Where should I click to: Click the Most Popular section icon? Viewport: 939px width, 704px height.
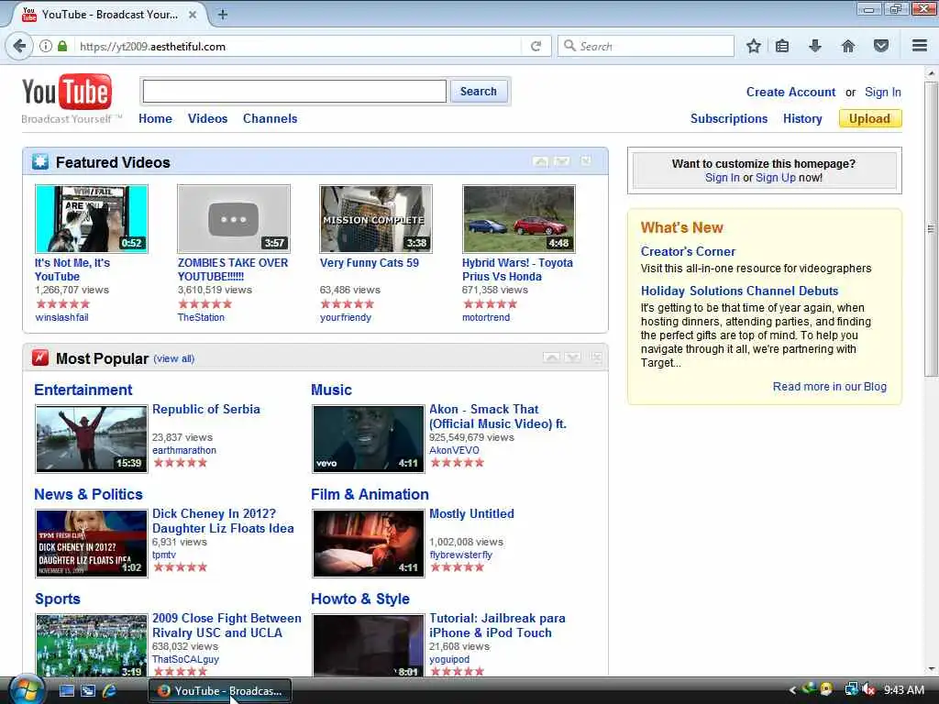(40, 358)
